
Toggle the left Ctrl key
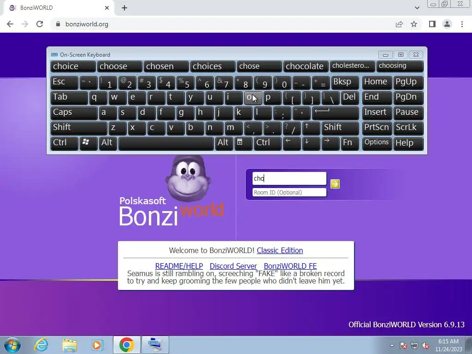click(x=65, y=144)
